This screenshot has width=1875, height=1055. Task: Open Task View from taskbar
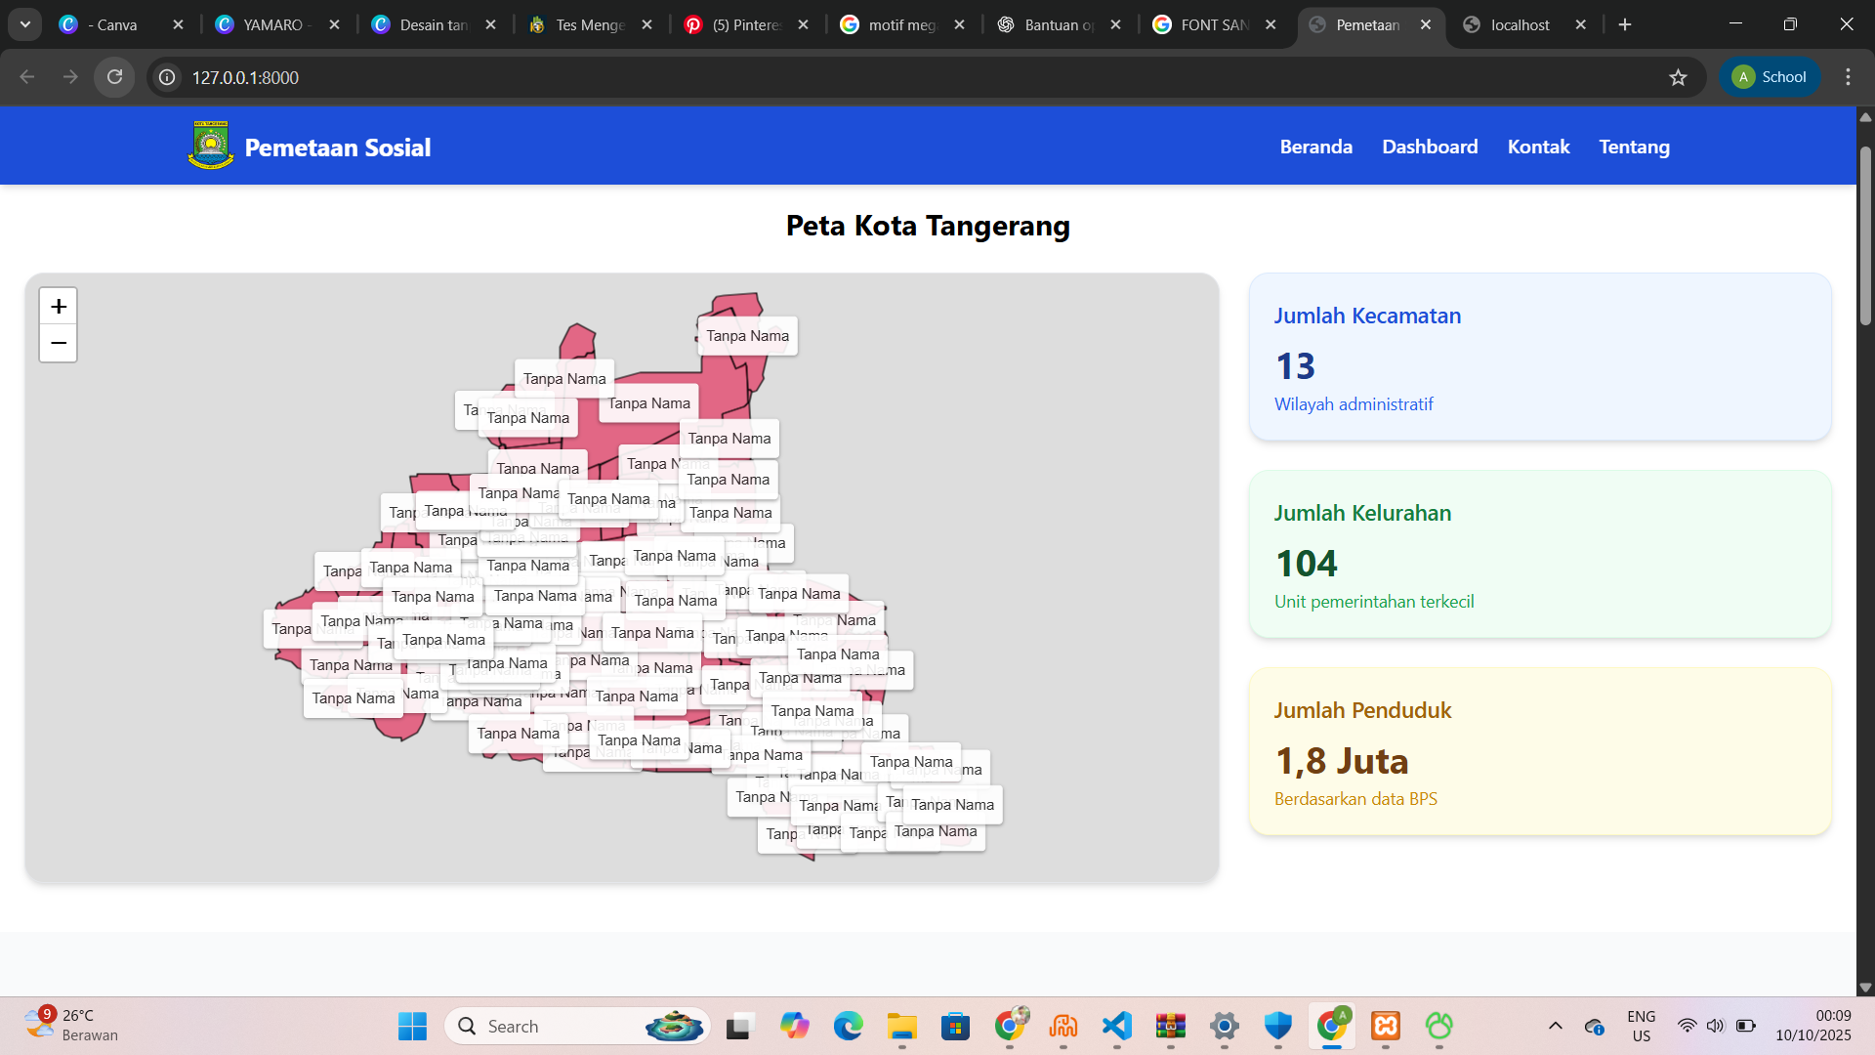[739, 1026]
